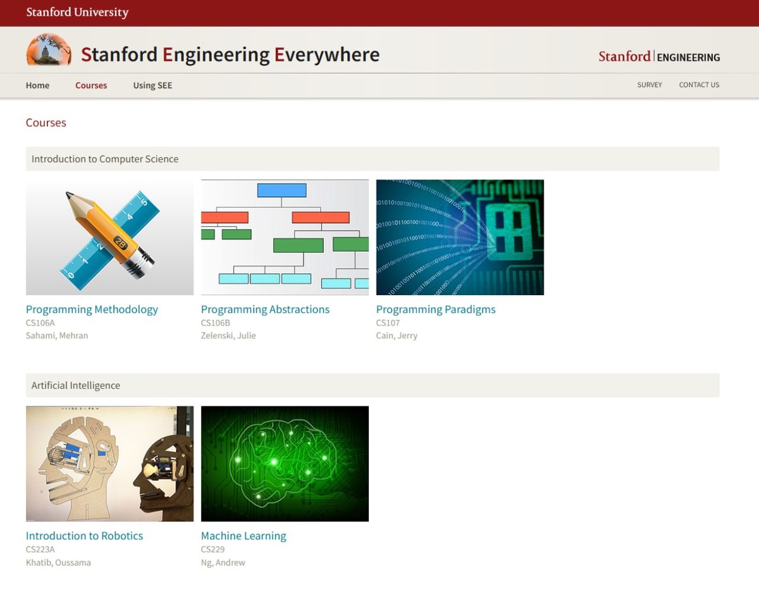Open the Using SEE menu item

[x=152, y=85]
